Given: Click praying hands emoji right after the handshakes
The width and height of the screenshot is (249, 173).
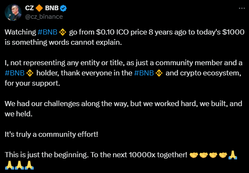Looking at the screenshot, I should point(233,155).
